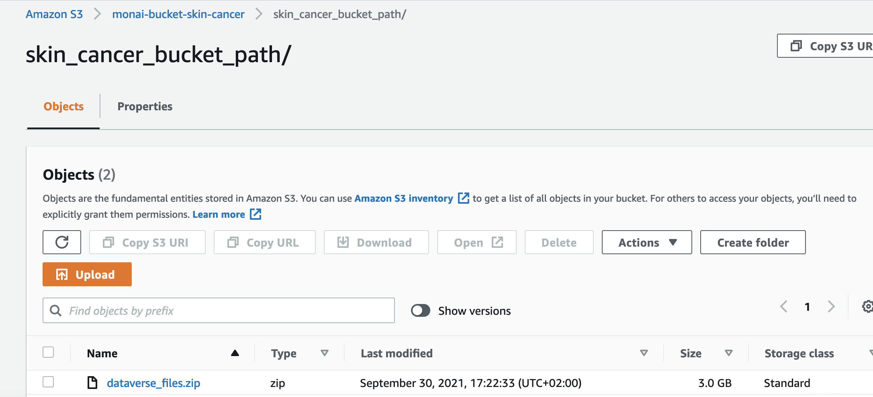Click the refresh objects icon button
The image size is (873, 397).
(62, 242)
